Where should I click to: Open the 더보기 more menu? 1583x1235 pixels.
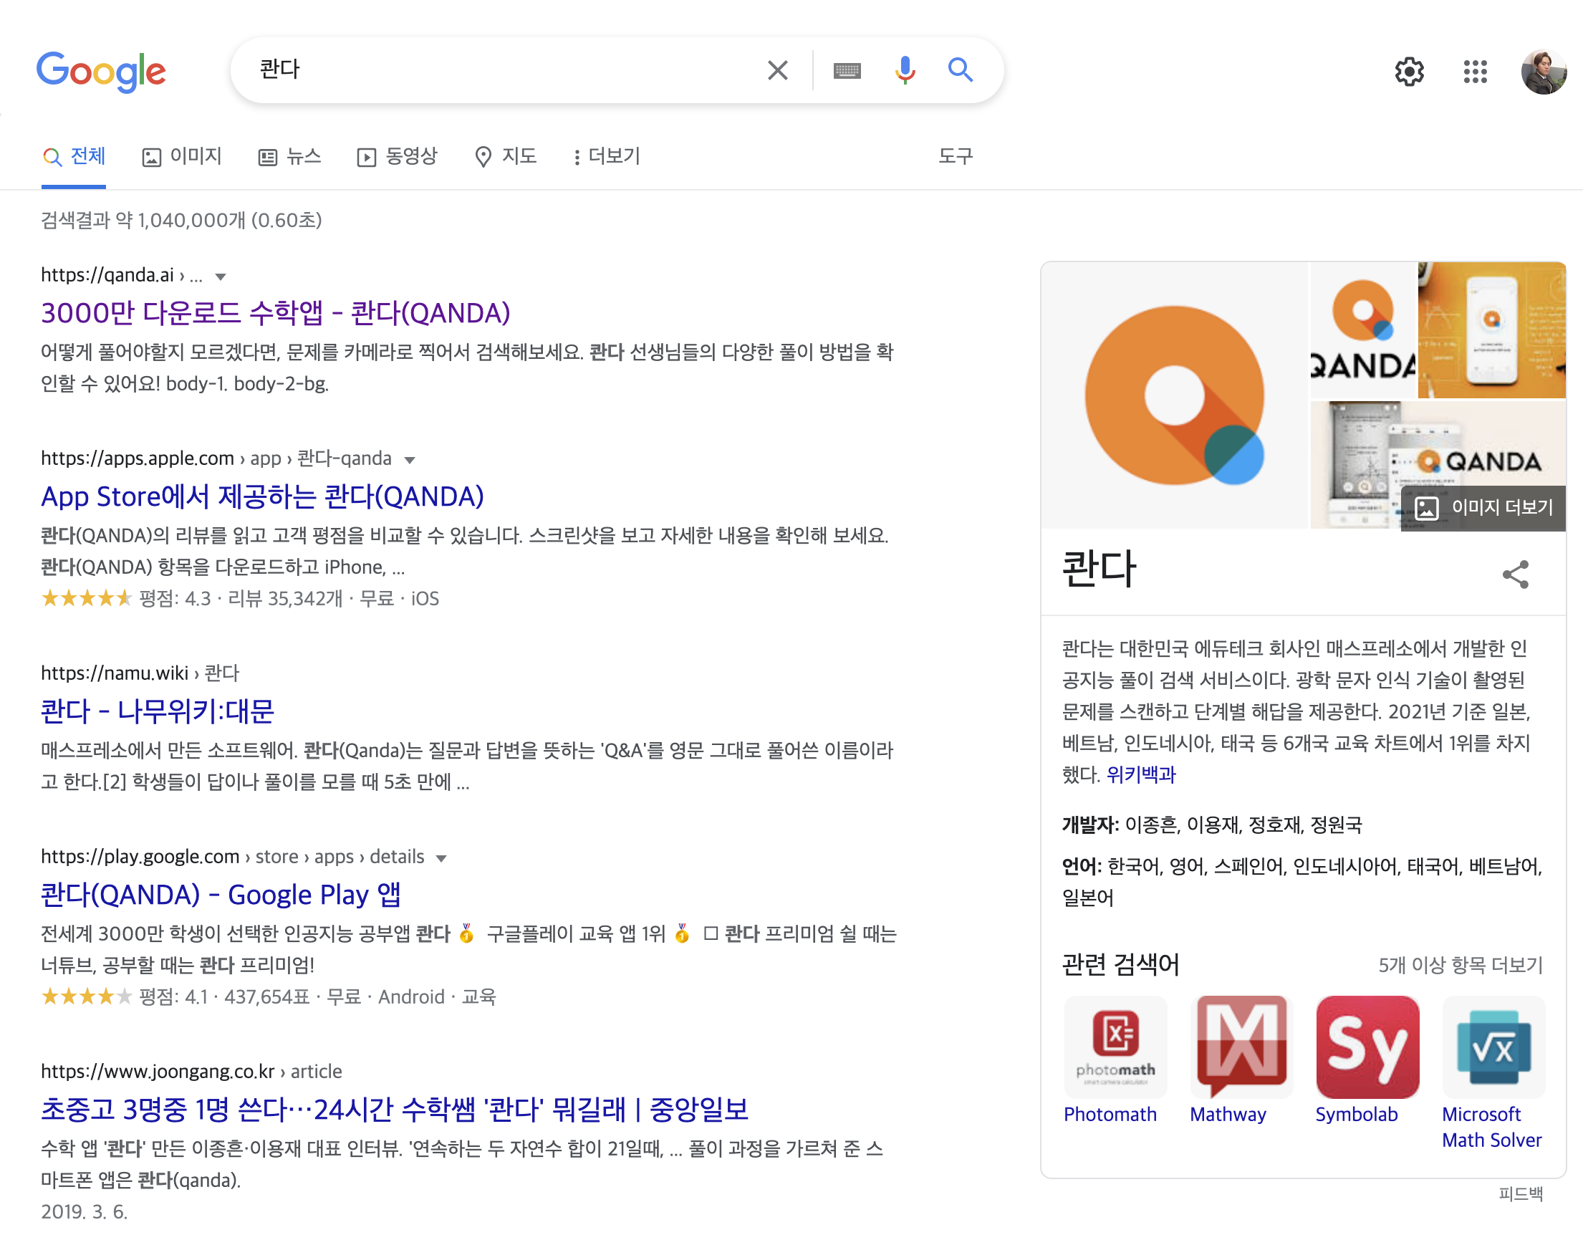pos(607,156)
